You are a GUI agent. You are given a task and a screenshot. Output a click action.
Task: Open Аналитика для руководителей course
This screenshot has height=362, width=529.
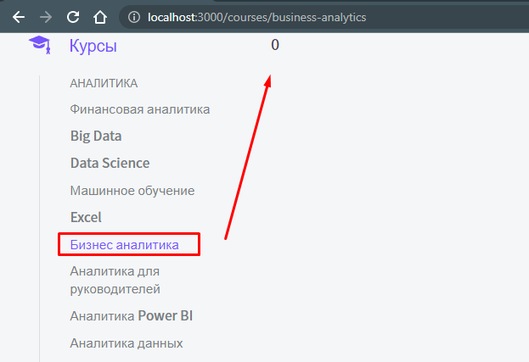[115, 280]
